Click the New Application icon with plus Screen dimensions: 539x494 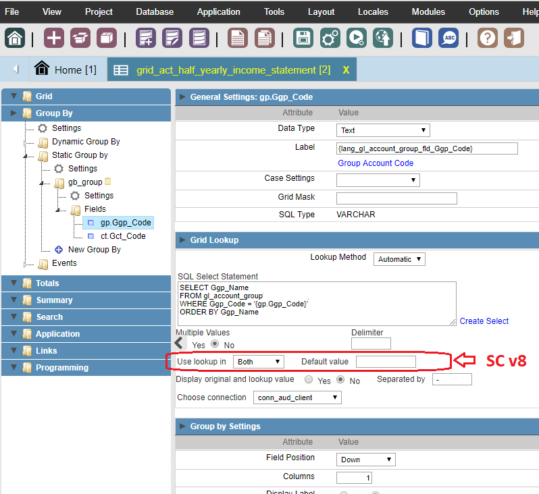[x=146, y=38]
